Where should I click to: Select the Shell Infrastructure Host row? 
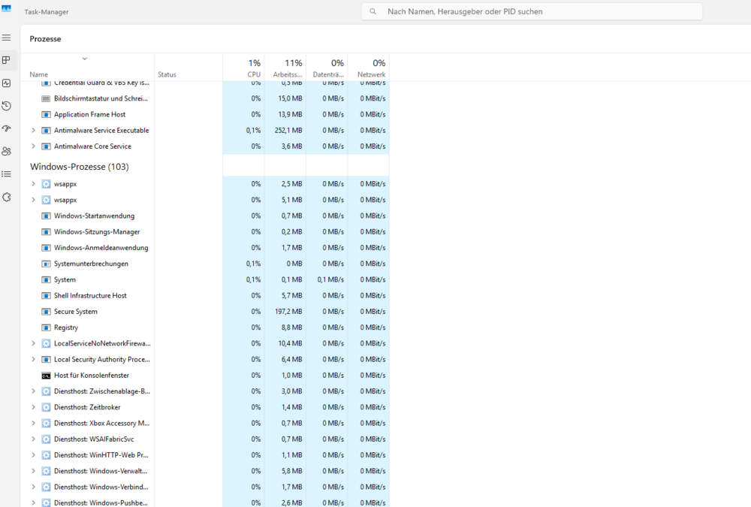[204, 296]
